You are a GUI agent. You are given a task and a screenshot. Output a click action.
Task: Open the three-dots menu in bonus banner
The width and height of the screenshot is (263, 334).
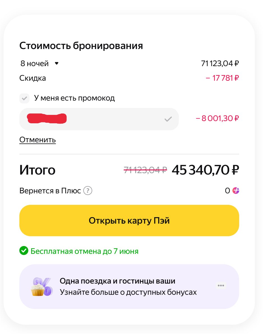(221, 286)
